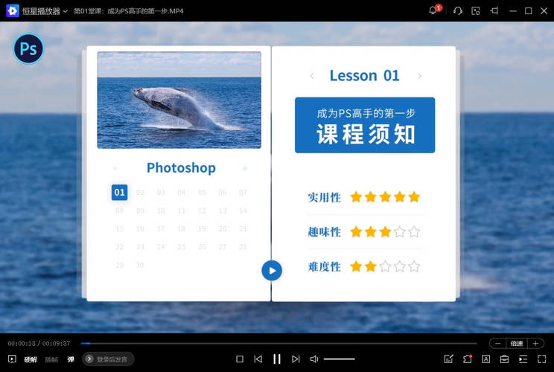The width and height of the screenshot is (554, 372).
Task: Pin the player window on top
Action: click(494, 10)
